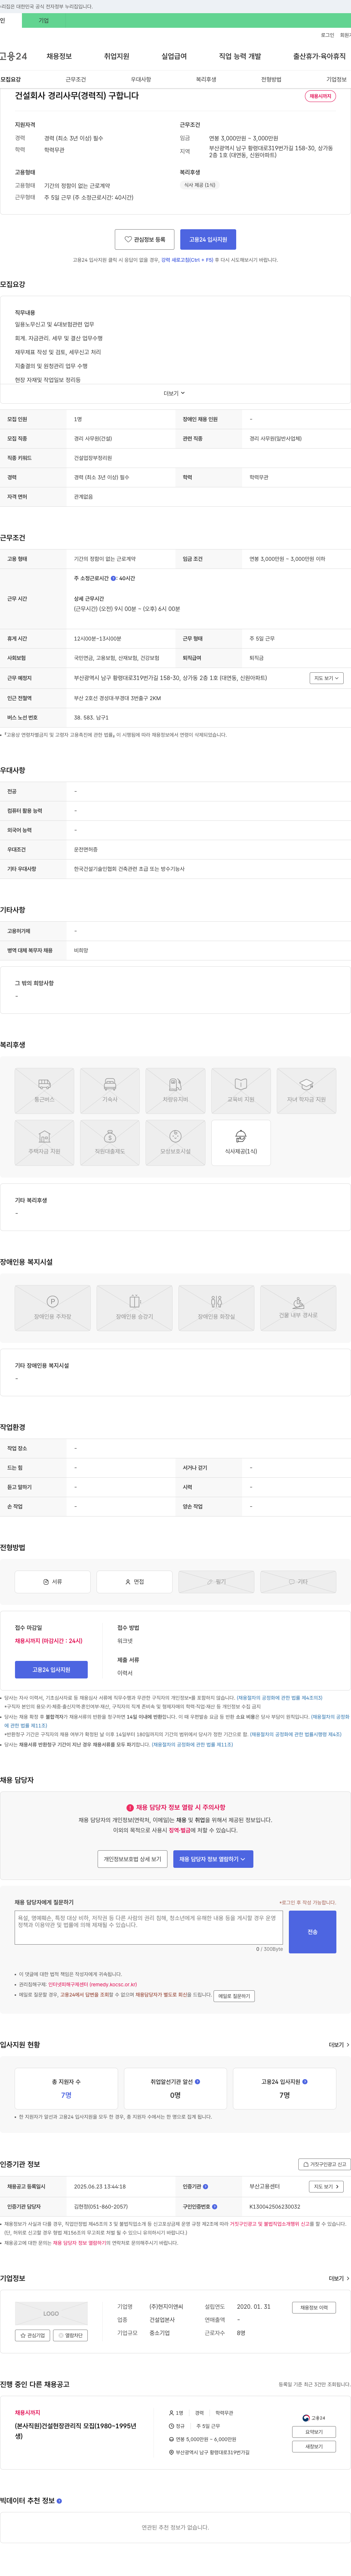Click the 자녀 학자금 지원 icon

(306, 1091)
